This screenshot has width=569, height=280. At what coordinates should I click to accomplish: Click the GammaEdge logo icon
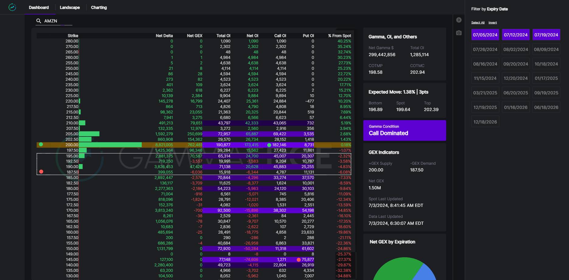click(12, 7)
